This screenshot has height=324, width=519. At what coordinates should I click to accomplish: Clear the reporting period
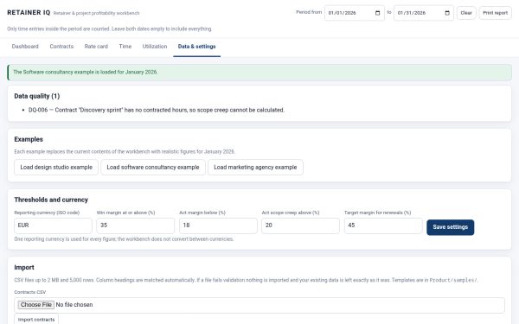[x=466, y=13]
